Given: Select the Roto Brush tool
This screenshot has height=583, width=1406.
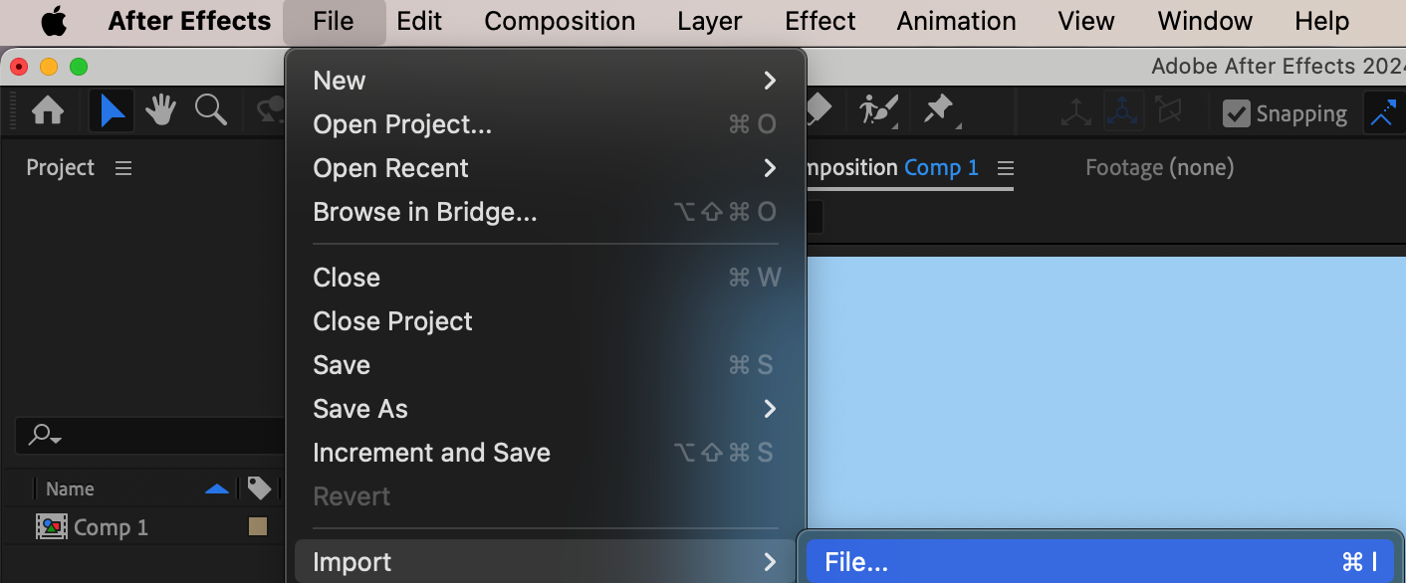Looking at the screenshot, I should click(x=877, y=109).
